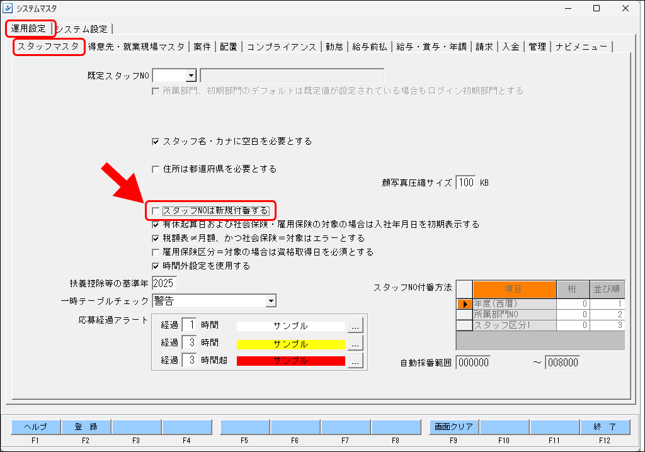This screenshot has height=452, width=645.
Task: Click the white サンプル color swatch
Action: [x=291, y=326]
